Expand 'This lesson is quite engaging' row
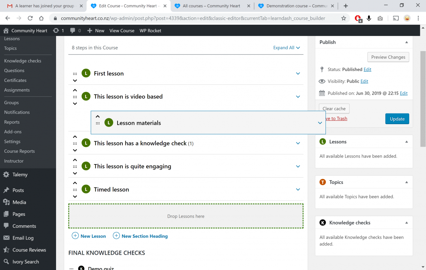 (x=298, y=167)
